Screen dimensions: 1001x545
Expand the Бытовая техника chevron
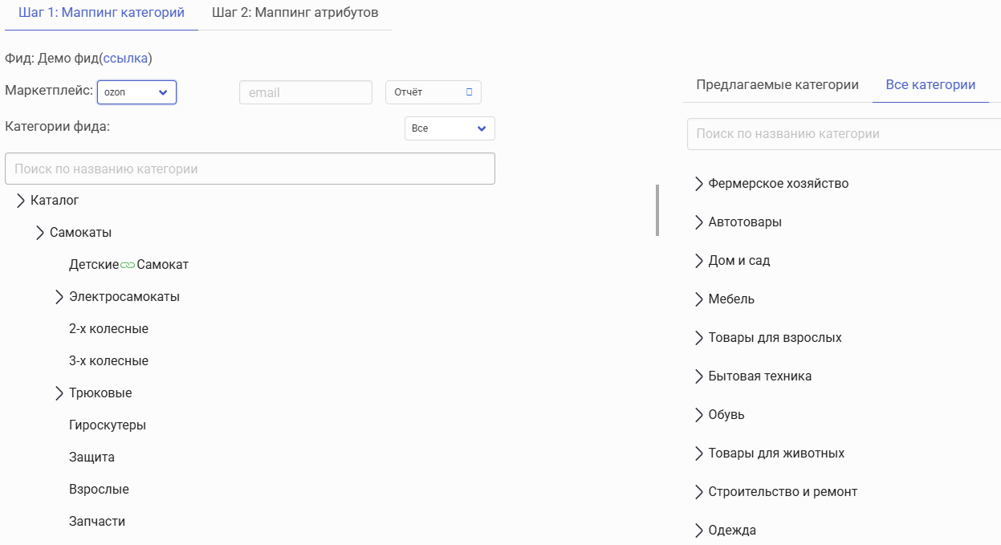pyautogui.click(x=698, y=376)
